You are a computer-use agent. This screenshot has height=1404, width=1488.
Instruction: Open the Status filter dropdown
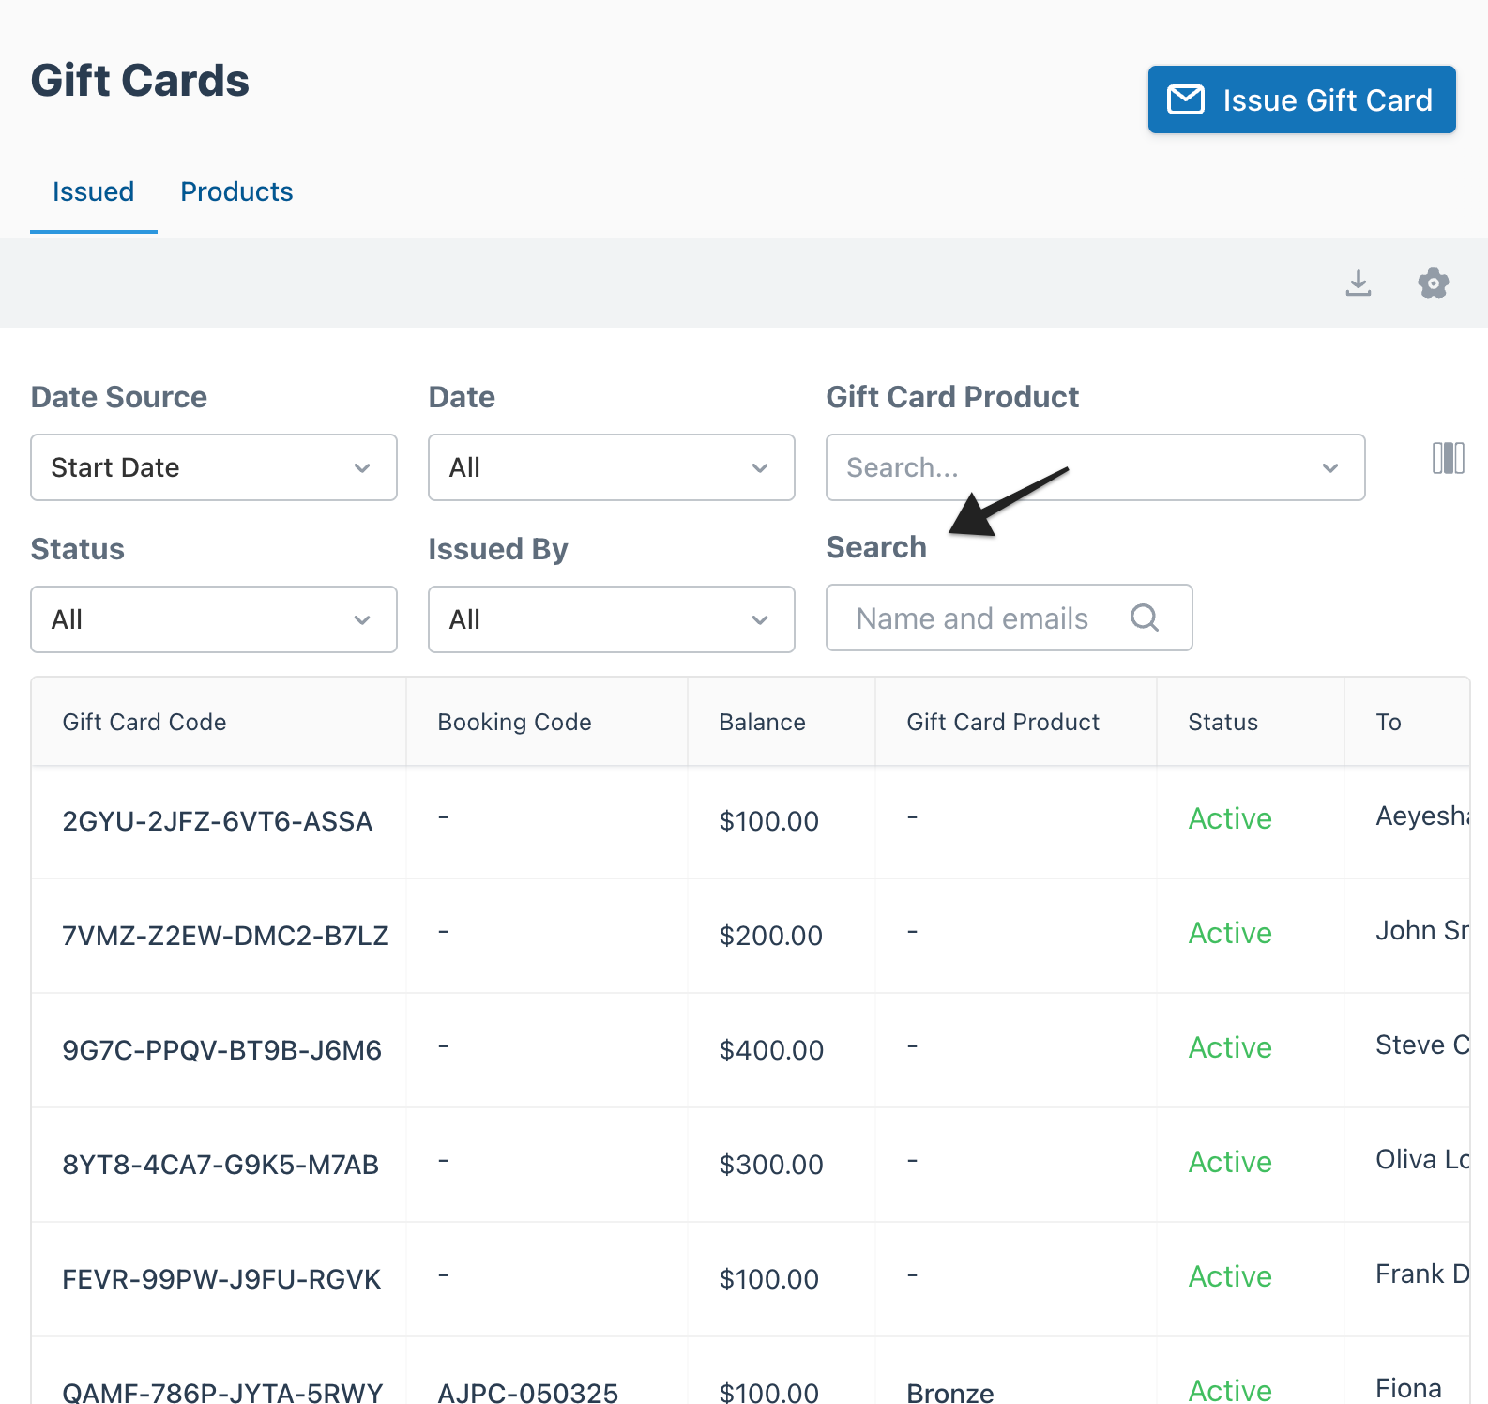tap(214, 619)
